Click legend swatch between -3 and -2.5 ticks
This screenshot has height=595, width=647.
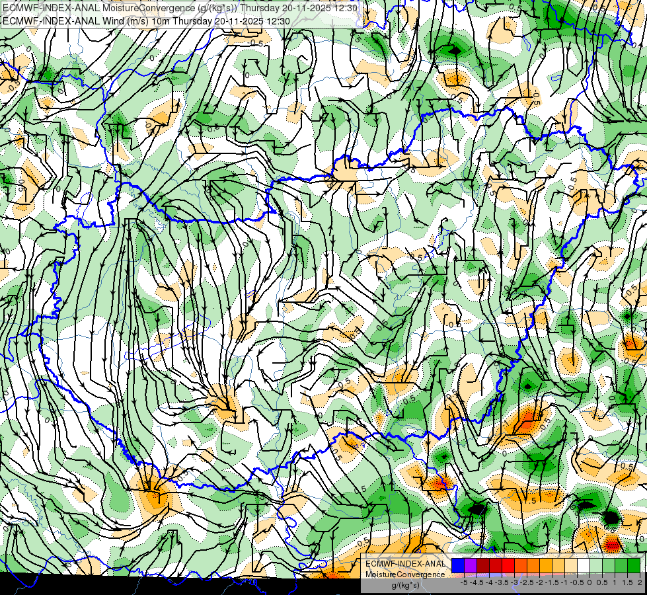pos(521,565)
